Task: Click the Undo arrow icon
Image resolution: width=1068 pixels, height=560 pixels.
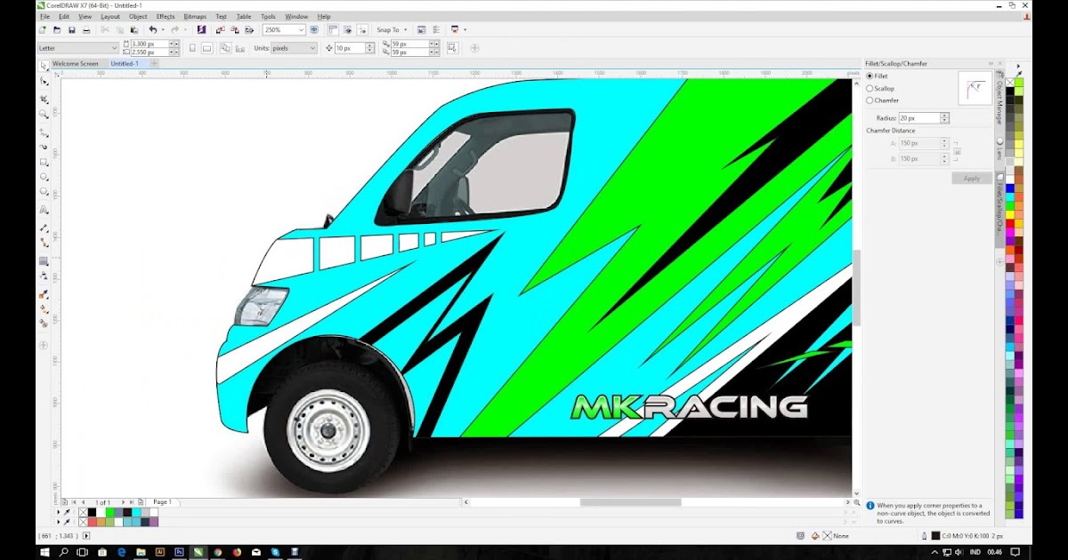Action: tap(153, 29)
